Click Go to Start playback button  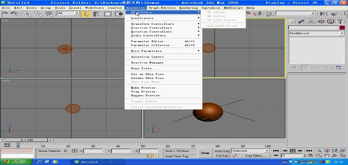pos(276,151)
